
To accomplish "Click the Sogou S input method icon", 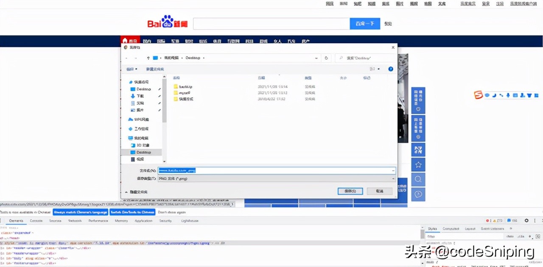I will pos(479,95).
